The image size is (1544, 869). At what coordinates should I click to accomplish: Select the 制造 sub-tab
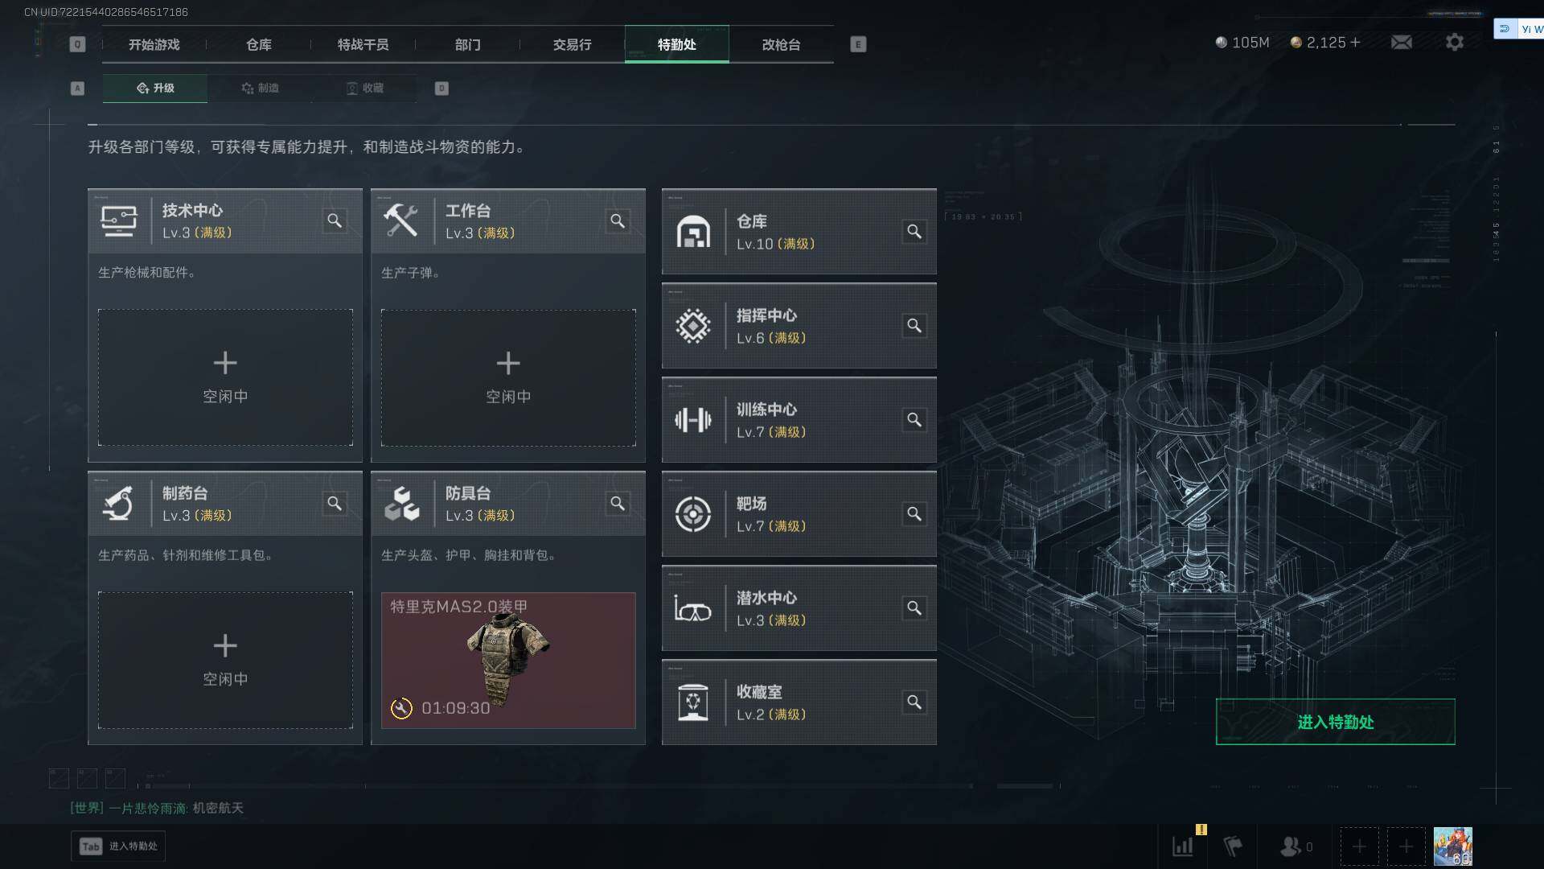(x=260, y=88)
